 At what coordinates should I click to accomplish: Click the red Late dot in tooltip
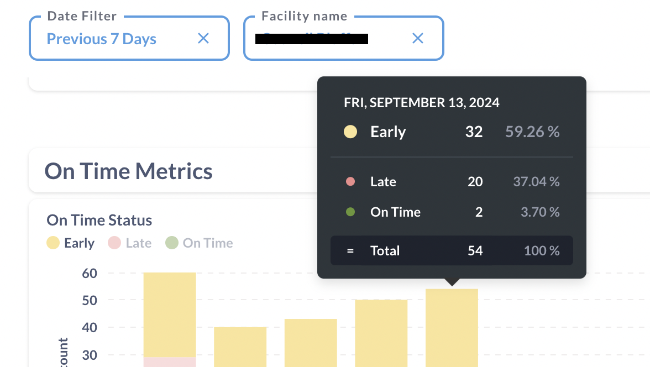coord(350,181)
